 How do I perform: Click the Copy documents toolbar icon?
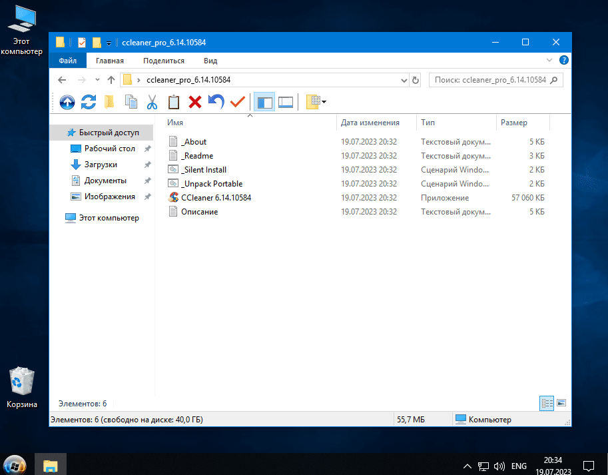[131, 101]
